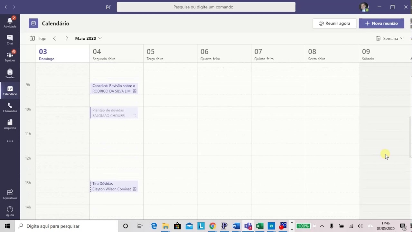Launch Microsoft Edge from the taskbar
The width and height of the screenshot is (412, 232).
click(x=154, y=226)
